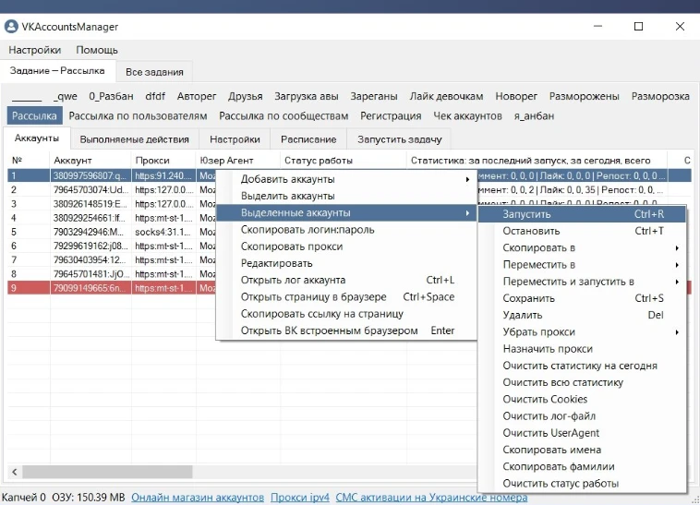700x505 pixels.
Task: Select the highlighted Рассылка task group
Action: tap(34, 116)
